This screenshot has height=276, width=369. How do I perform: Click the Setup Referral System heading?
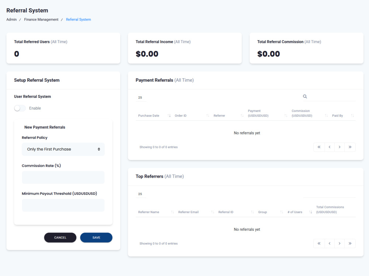click(x=37, y=80)
